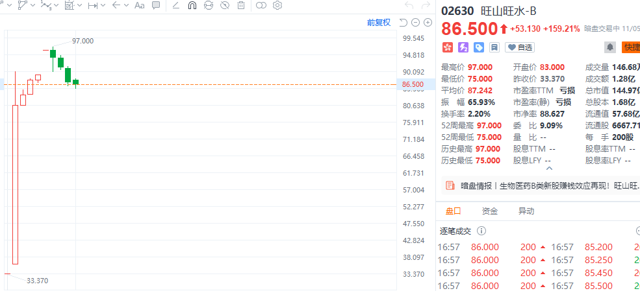Open dropdown next to polyline tool

(x=33, y=5)
